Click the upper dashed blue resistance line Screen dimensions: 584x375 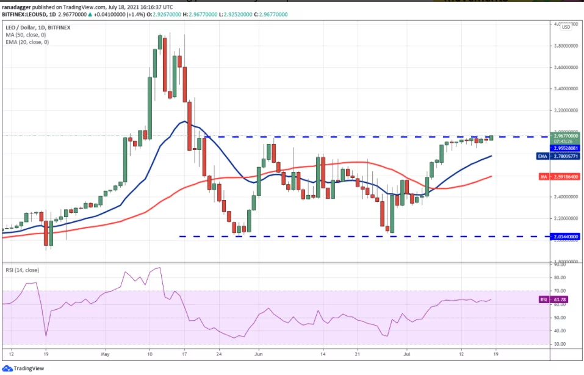(366, 137)
